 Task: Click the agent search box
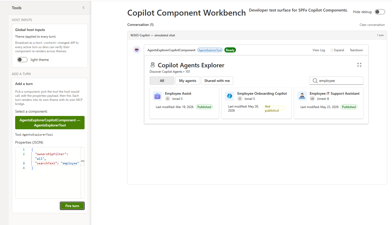click(336, 81)
